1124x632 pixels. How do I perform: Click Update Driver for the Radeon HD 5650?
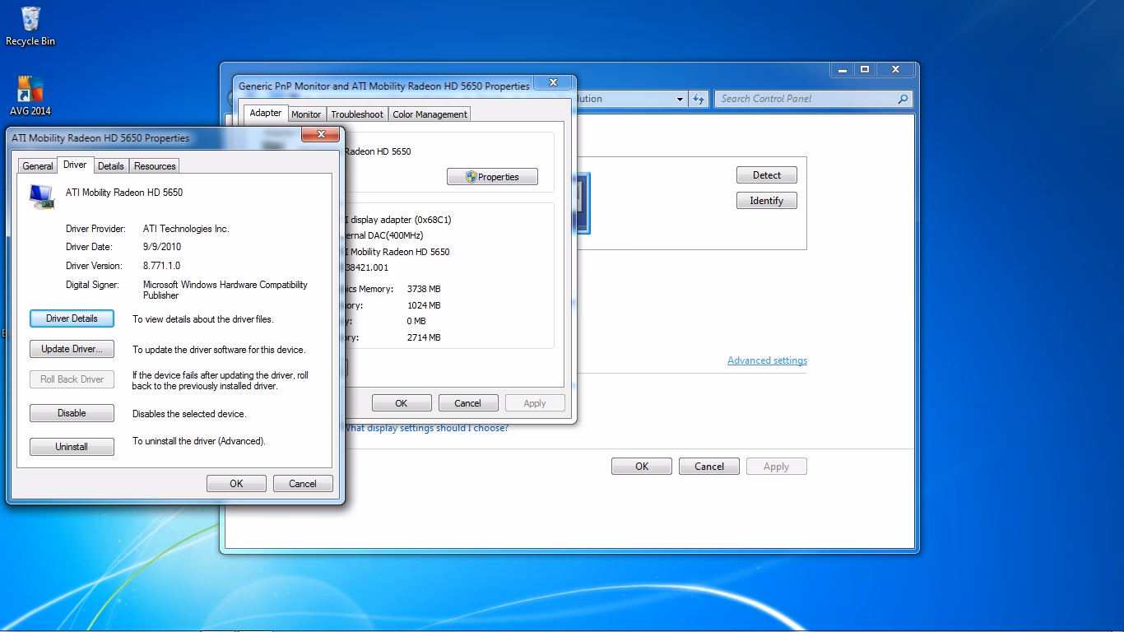pyautogui.click(x=72, y=349)
